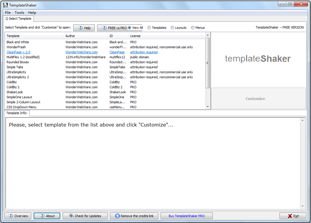Select the Simple Tabs template
Screen dimensions: 311x223
tap(105, 67)
